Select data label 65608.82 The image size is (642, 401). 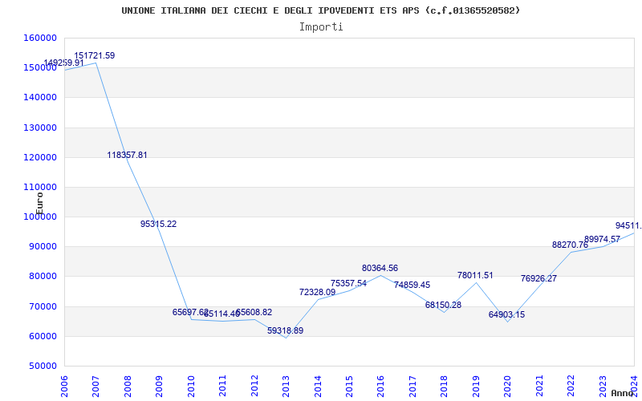tap(254, 312)
